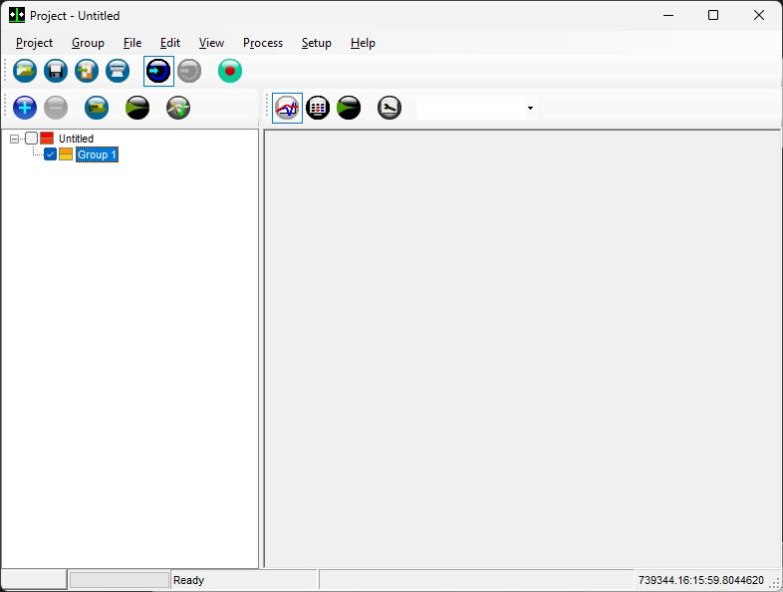This screenshot has width=783, height=592.
Task: Toggle the Untitled project checkbox
Action: coord(32,139)
